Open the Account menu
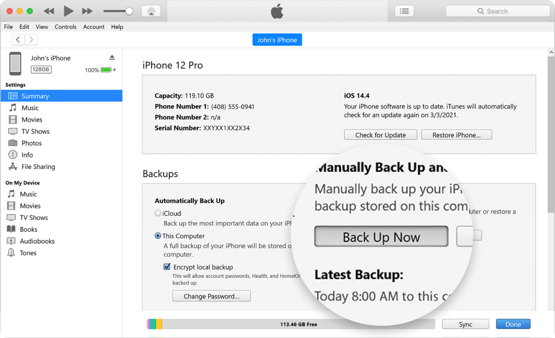This screenshot has width=555, height=338. [94, 27]
